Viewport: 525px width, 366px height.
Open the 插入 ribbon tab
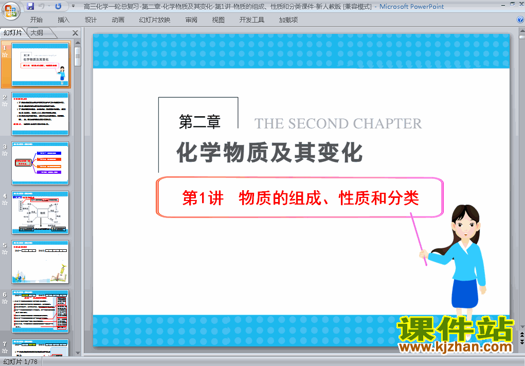64,20
